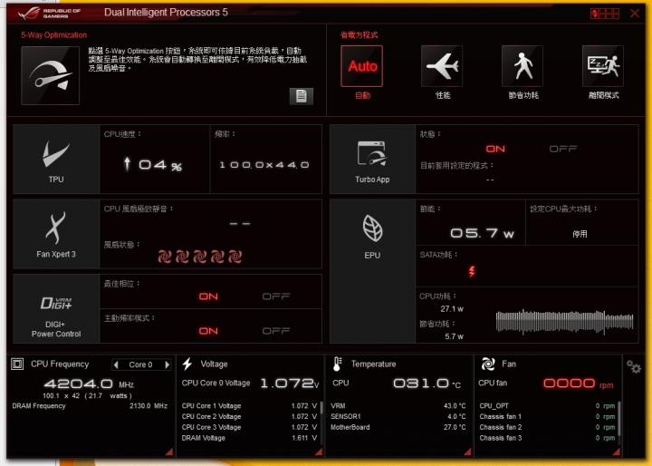This screenshot has width=652, height=466.
Task: Open the Fan Xpert 3 panel
Action: [56, 234]
